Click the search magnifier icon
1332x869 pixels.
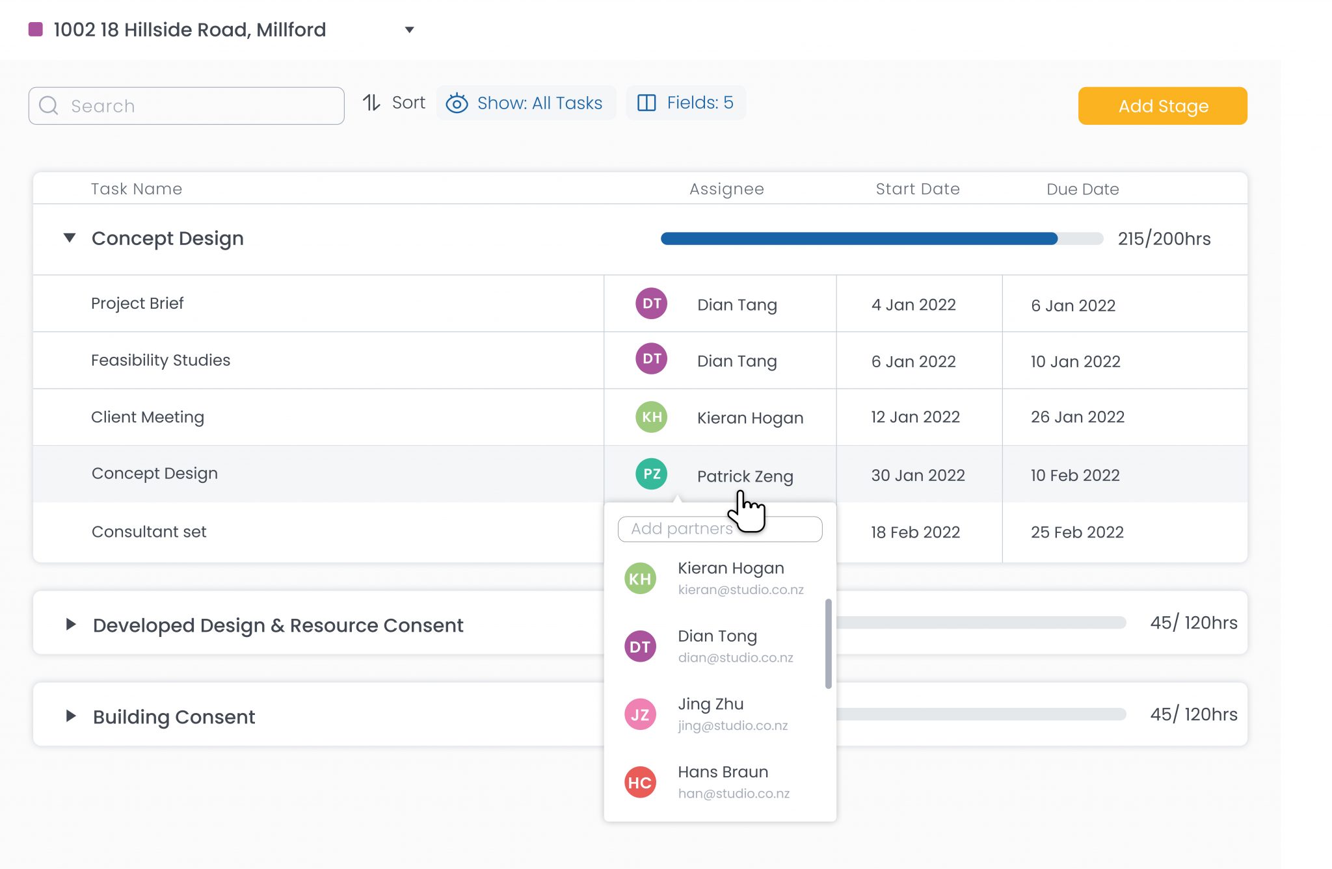(49, 105)
